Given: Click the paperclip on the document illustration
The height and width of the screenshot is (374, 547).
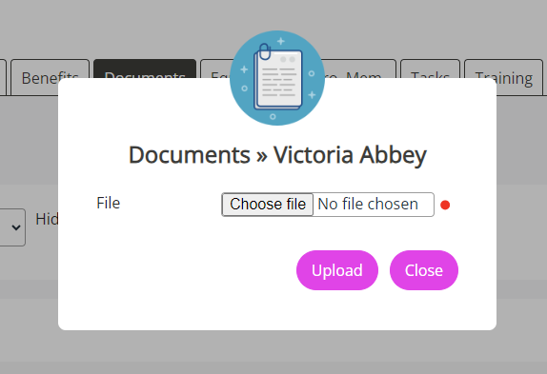Looking at the screenshot, I should pyautogui.click(x=265, y=51).
